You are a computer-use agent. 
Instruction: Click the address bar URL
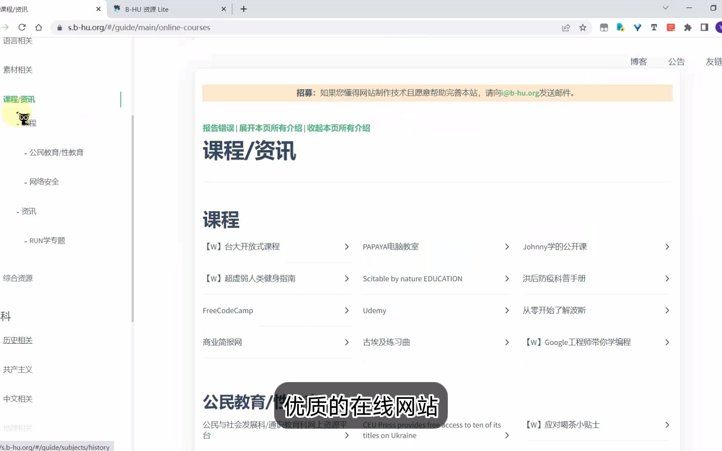(139, 28)
